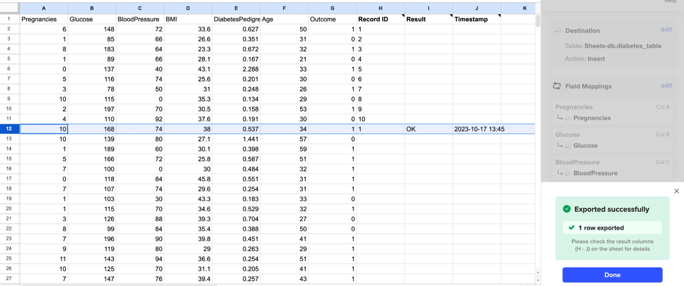The width and height of the screenshot is (684, 286).
Task: Click edit next to Destination
Action: pos(666,29)
